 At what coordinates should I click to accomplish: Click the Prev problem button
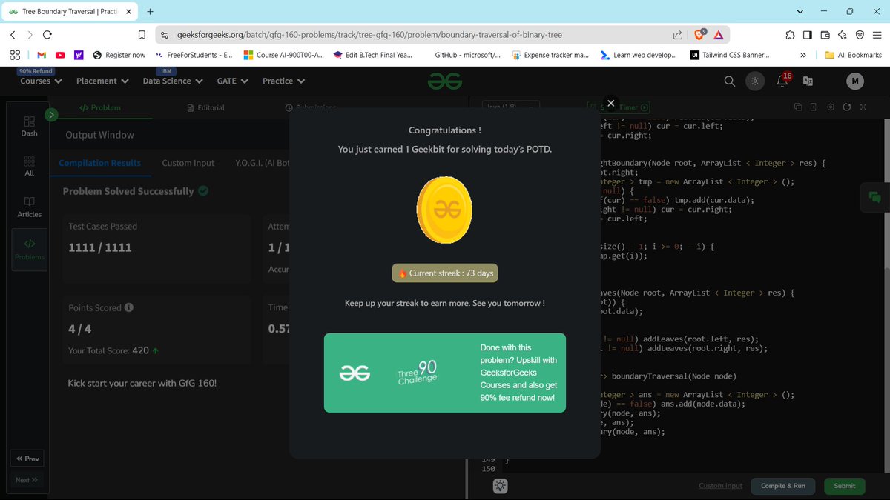(x=27, y=459)
